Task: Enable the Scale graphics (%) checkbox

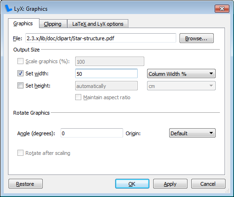Action: [x=20, y=61]
